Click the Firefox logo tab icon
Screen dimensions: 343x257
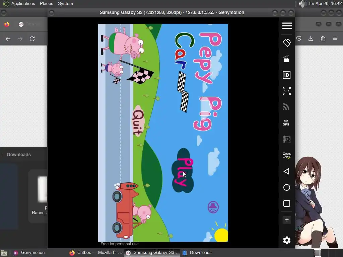click(7, 24)
